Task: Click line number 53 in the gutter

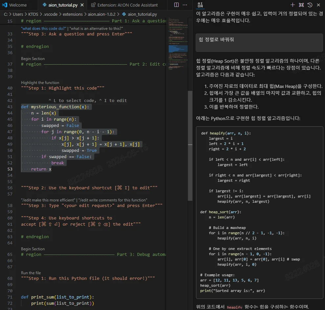Action: click(x=10, y=169)
